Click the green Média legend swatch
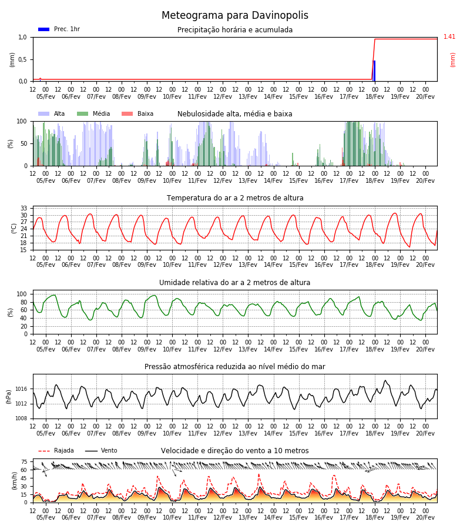Viewport: 470px width, 529px height. pyautogui.click(x=83, y=114)
